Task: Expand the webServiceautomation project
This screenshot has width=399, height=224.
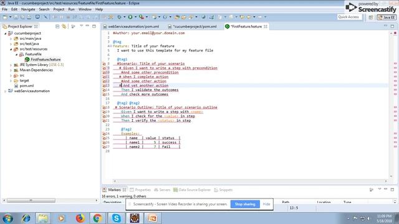Action: 6,91
